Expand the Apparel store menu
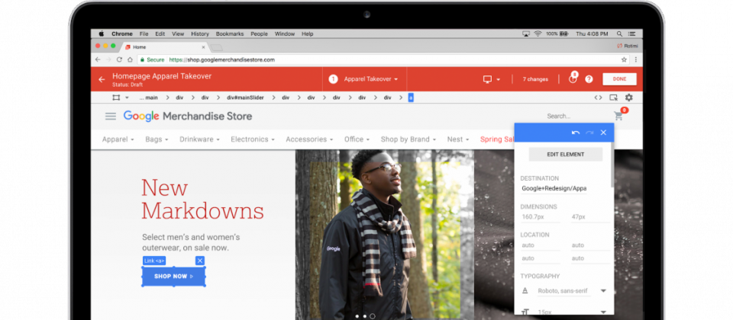Screen dimensions: 733x320 (118, 139)
